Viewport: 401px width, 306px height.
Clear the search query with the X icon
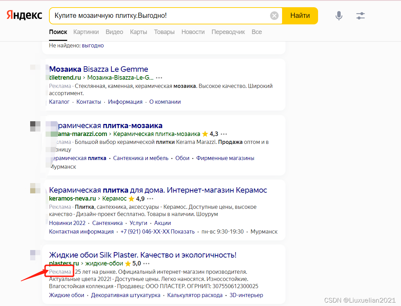coord(274,16)
